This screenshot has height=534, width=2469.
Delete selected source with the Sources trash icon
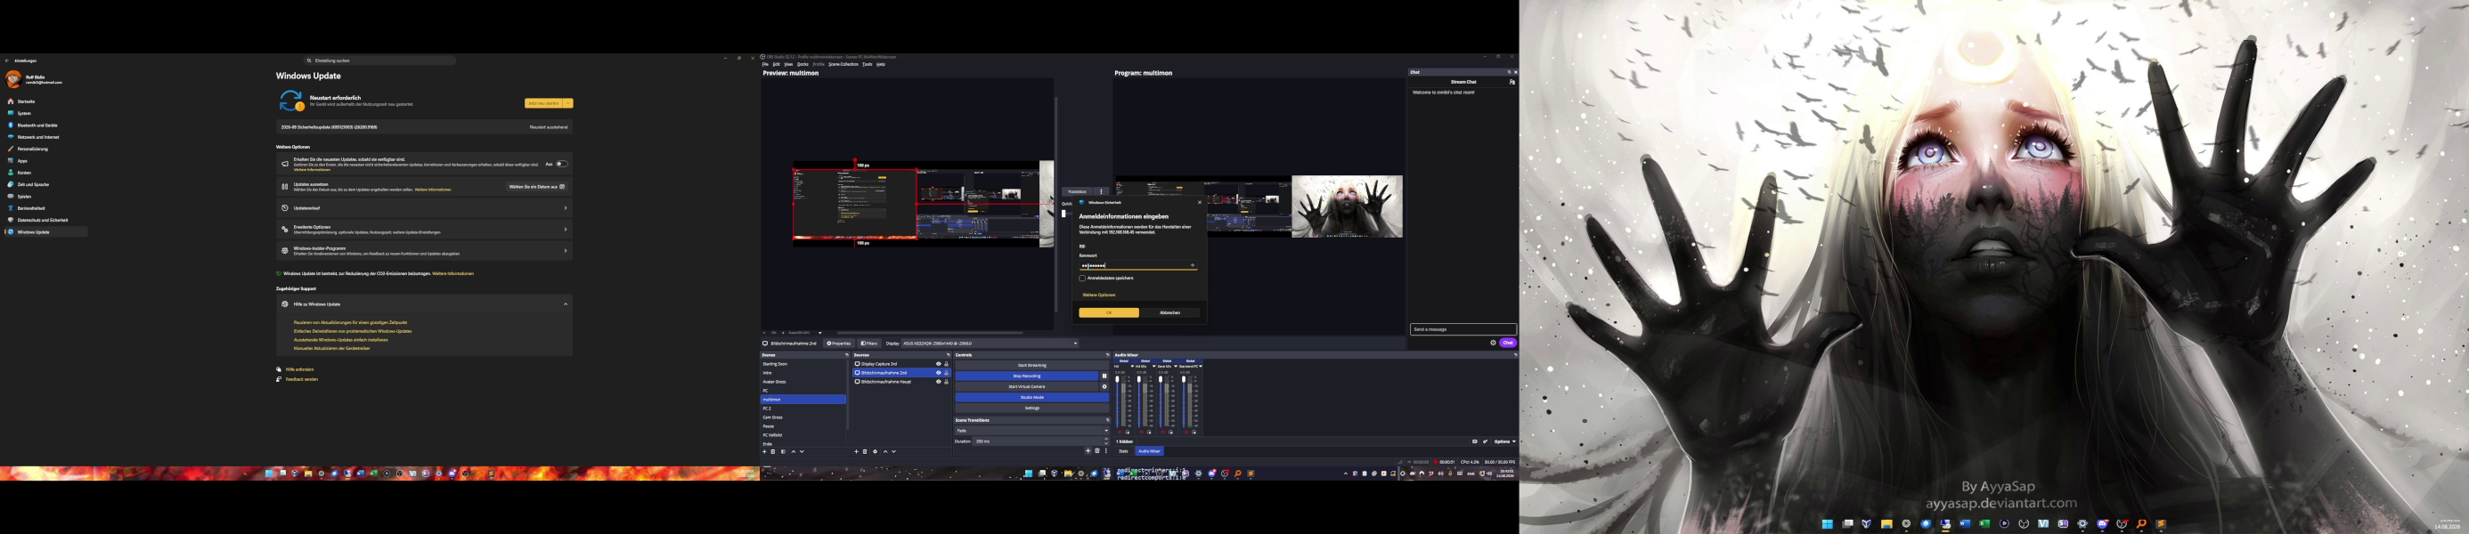pos(866,452)
